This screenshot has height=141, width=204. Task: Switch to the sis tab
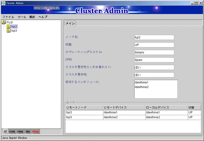coord(28,131)
